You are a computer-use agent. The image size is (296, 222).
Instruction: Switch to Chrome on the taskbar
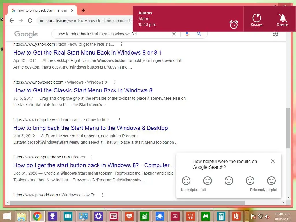pos(37,216)
